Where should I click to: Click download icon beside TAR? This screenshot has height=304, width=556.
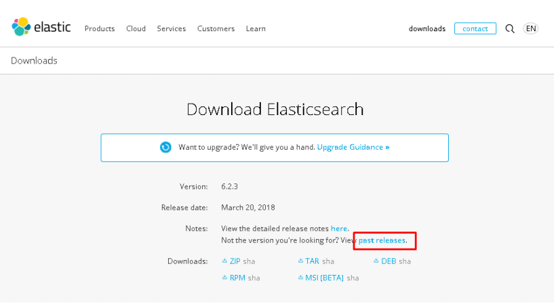(300, 261)
